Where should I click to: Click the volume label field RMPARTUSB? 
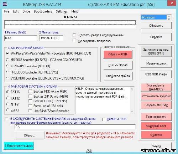tap(51, 38)
